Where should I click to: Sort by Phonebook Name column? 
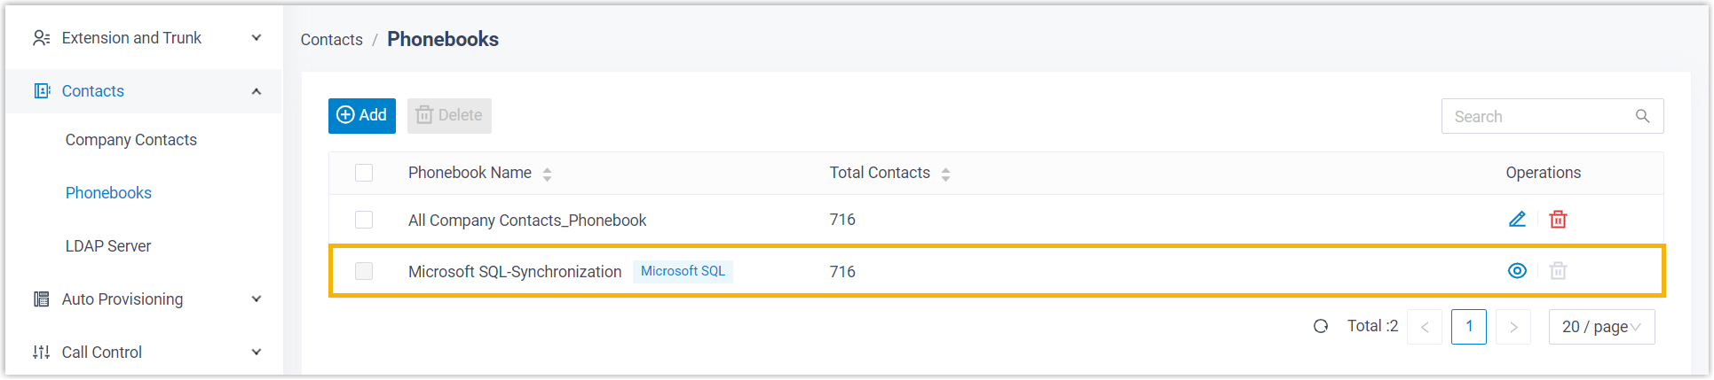tap(547, 174)
